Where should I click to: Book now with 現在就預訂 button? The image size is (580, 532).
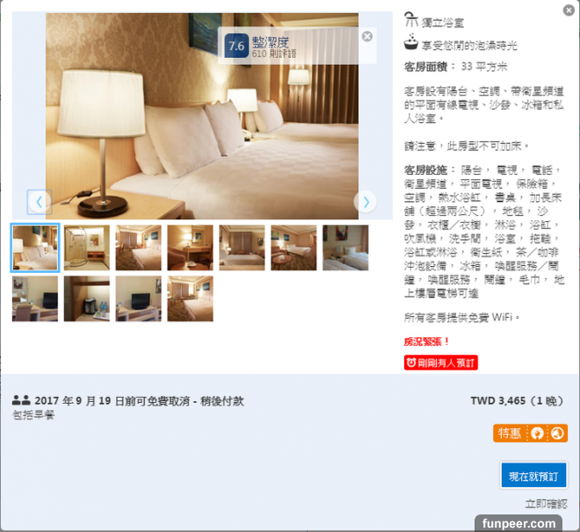tap(533, 476)
